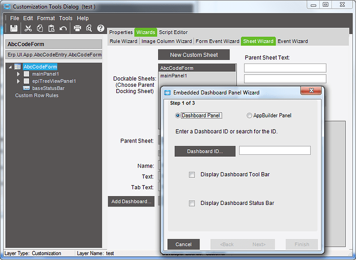The image size is (356, 260).
Task: Switch to the Script Editor tab
Action: (x=173, y=32)
